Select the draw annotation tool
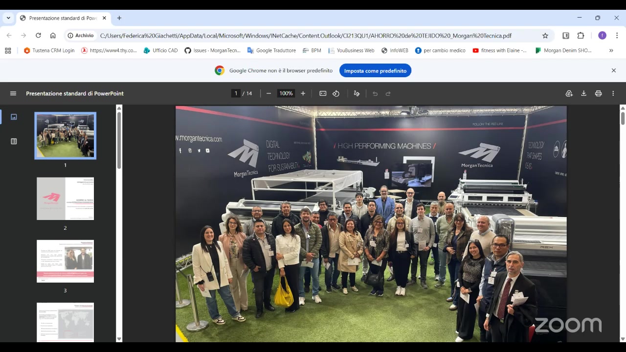This screenshot has height=352, width=626. (x=357, y=93)
